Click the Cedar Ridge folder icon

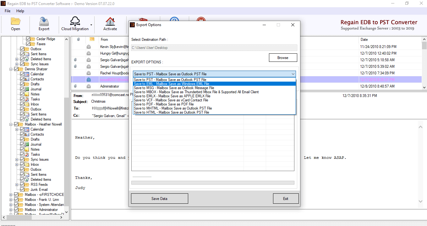tap(33, 39)
